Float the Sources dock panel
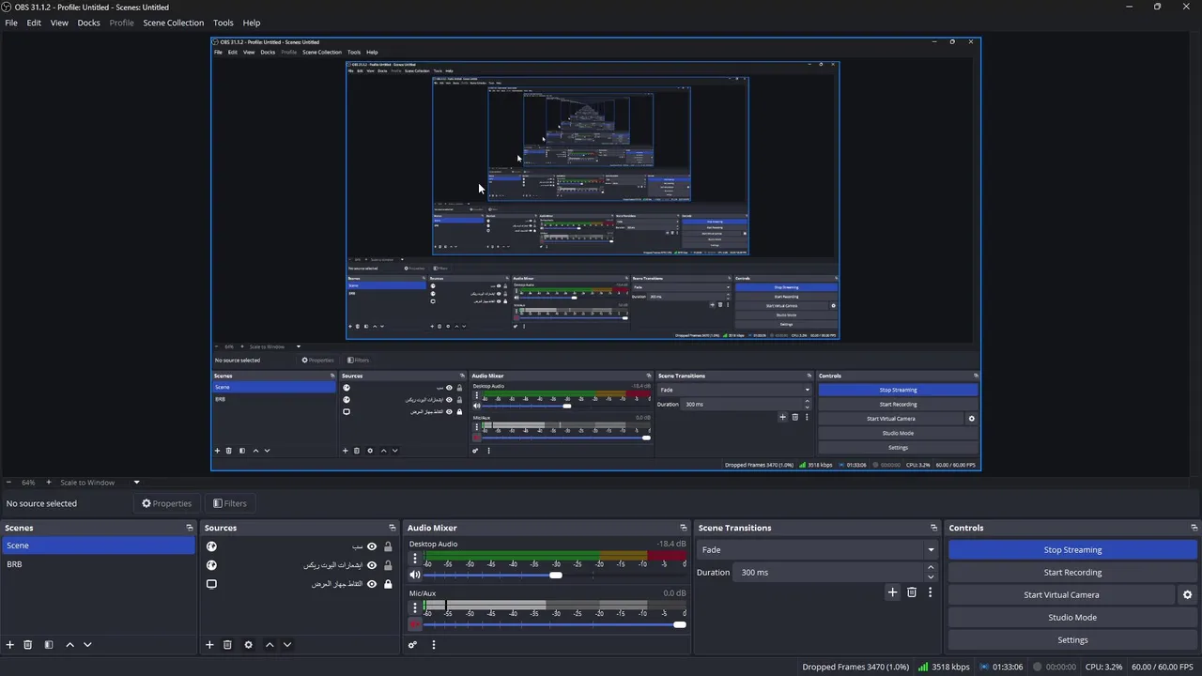 point(393,528)
